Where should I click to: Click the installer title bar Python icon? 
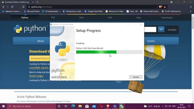click(x=51, y=24)
